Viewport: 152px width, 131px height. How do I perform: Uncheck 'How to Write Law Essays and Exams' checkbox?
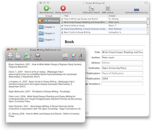(62, 19)
